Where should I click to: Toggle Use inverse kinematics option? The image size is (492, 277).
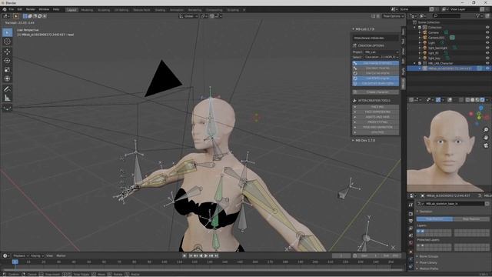point(376,63)
